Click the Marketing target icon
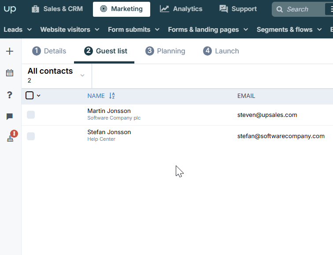This screenshot has height=255, width=333. pos(104,9)
